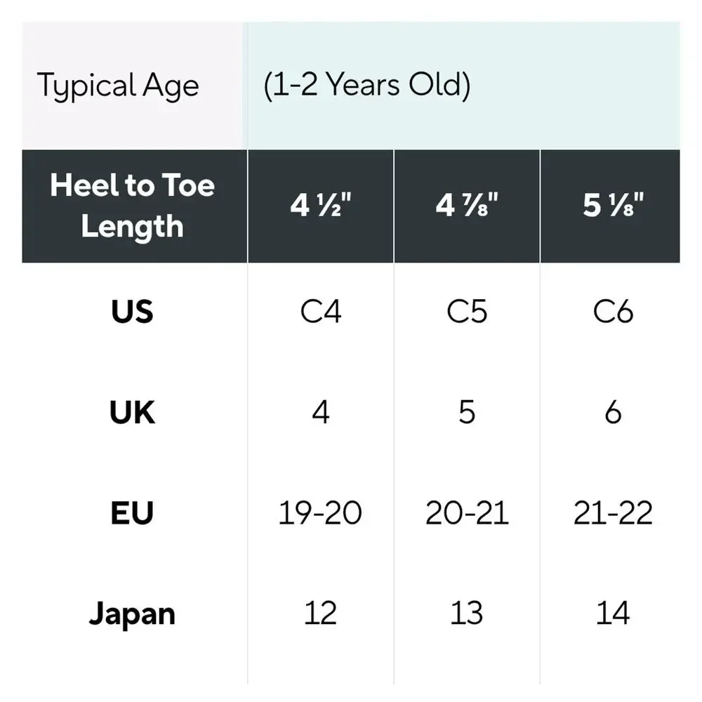Click the UK row label
The height and width of the screenshot is (702, 702).
point(133,412)
